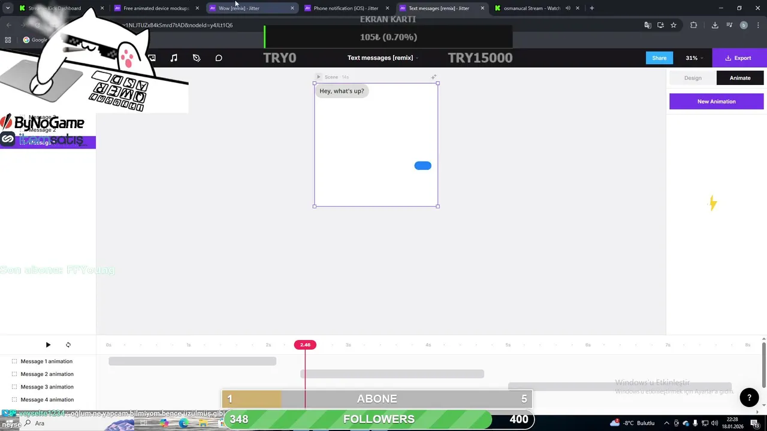Close the Phone notification (iOS) tab
The height and width of the screenshot is (431, 767).
click(x=387, y=8)
